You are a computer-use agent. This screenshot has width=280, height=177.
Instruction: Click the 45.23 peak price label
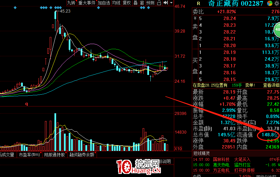pyautogui.click(x=65, y=11)
